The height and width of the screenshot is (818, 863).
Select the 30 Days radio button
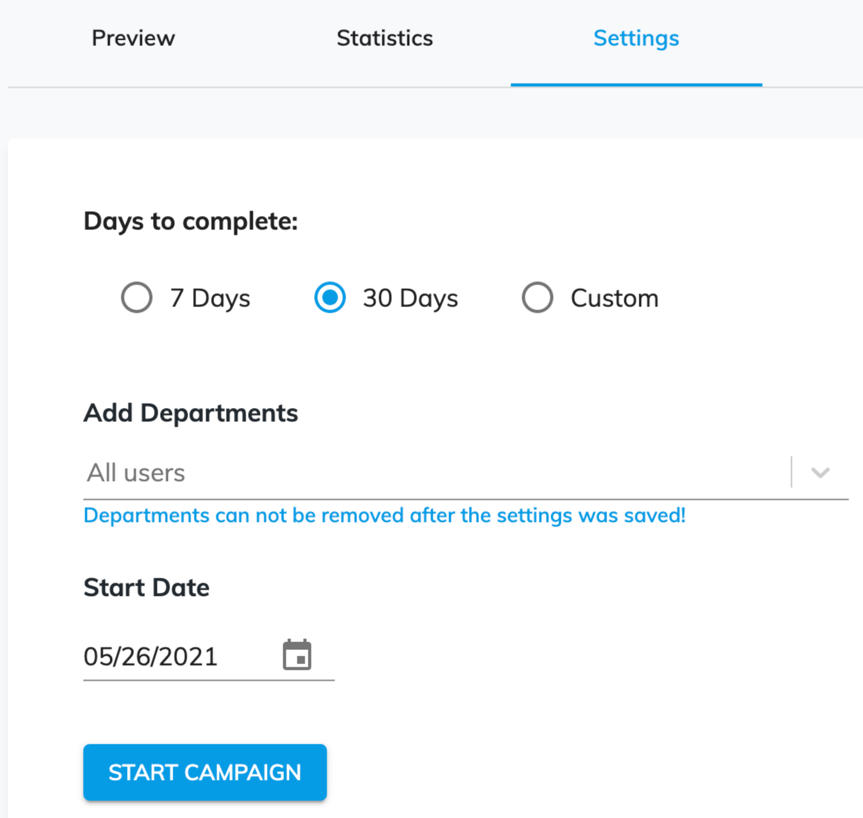(330, 297)
